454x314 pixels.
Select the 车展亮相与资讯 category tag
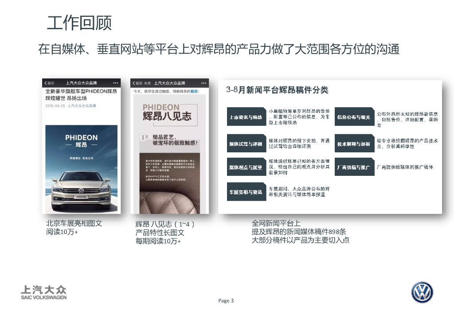click(246, 192)
